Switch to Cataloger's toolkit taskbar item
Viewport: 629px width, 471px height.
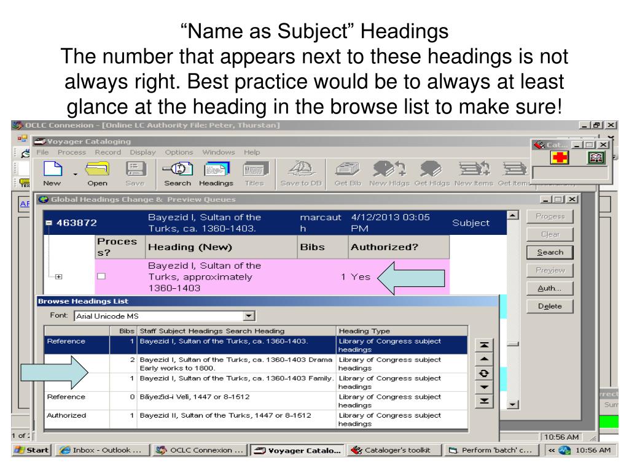[394, 450]
